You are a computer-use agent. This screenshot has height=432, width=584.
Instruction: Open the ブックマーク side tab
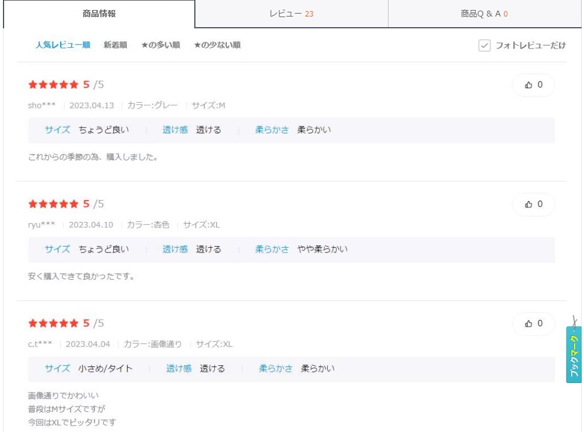573,354
